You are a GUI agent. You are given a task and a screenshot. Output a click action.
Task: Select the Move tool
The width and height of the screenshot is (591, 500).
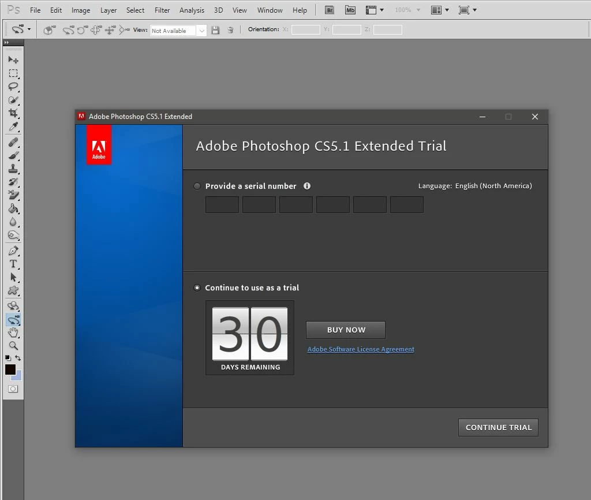[x=13, y=59]
